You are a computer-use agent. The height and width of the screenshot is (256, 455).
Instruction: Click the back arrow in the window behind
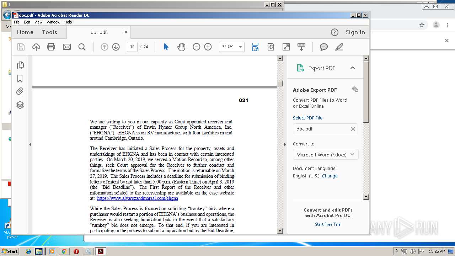click(x=6, y=15)
